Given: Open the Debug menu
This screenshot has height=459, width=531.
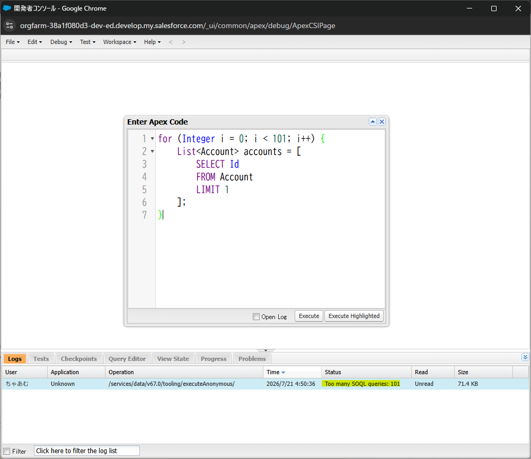Looking at the screenshot, I should click(61, 42).
